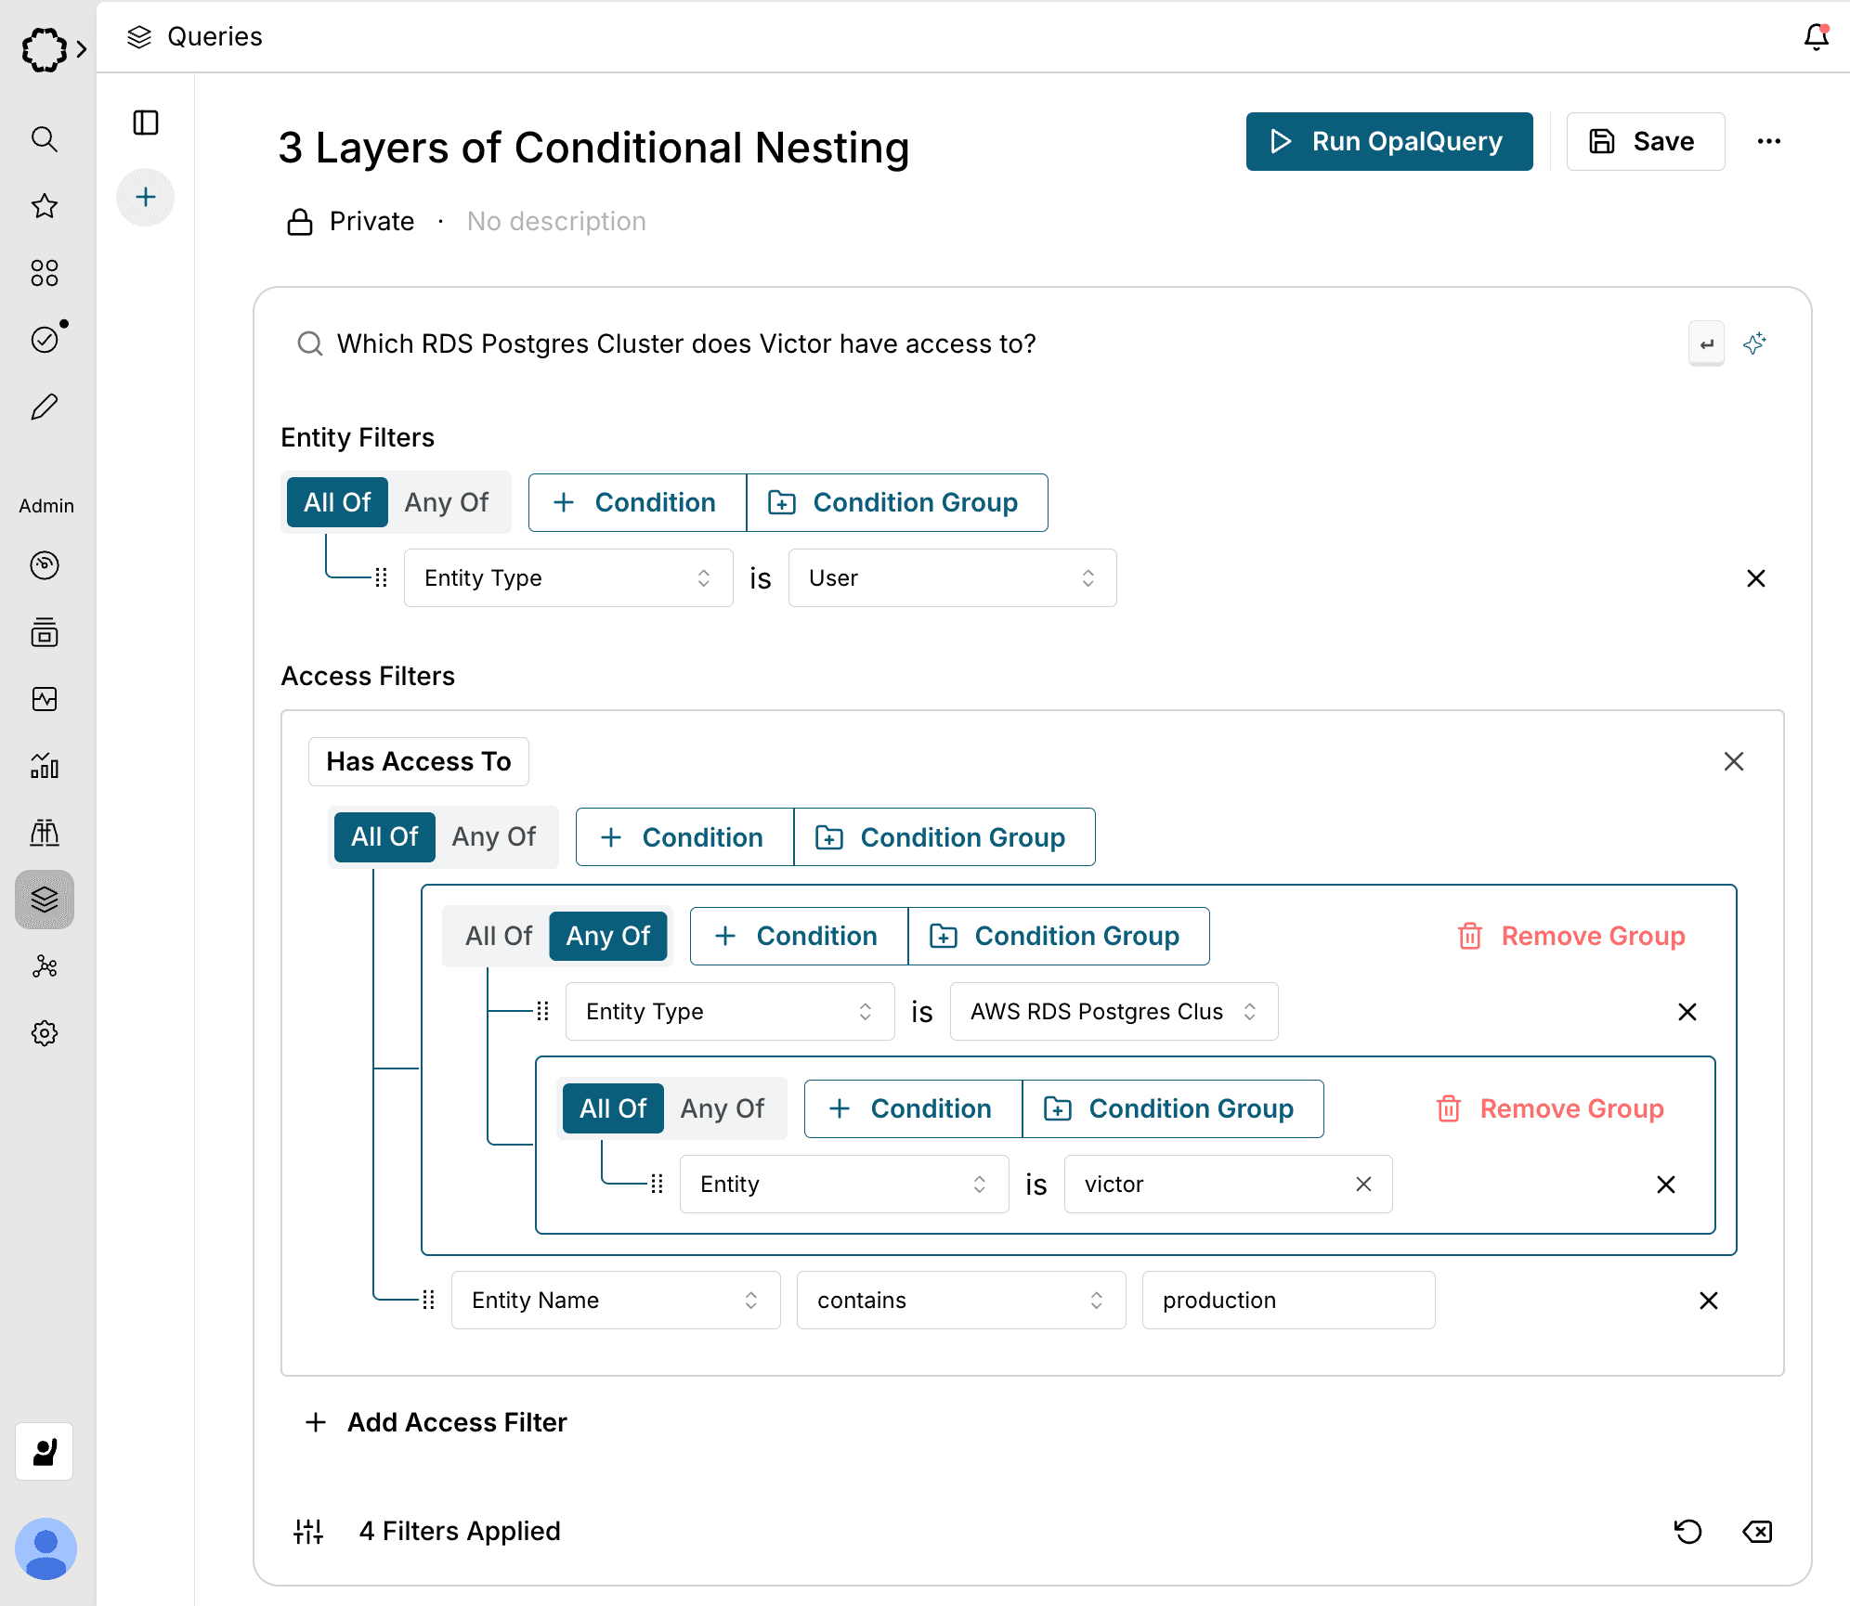Click Run OpalQuery button

[x=1388, y=141]
